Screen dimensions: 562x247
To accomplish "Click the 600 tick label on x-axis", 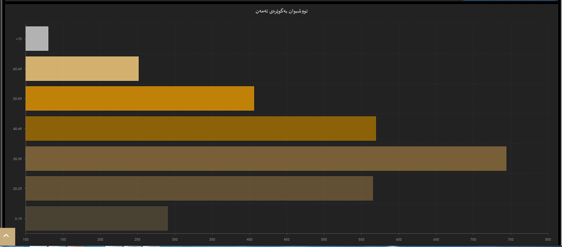I will (398, 239).
